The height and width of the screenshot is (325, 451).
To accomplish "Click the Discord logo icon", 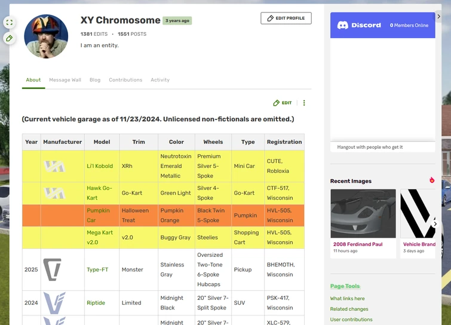I will pos(343,25).
